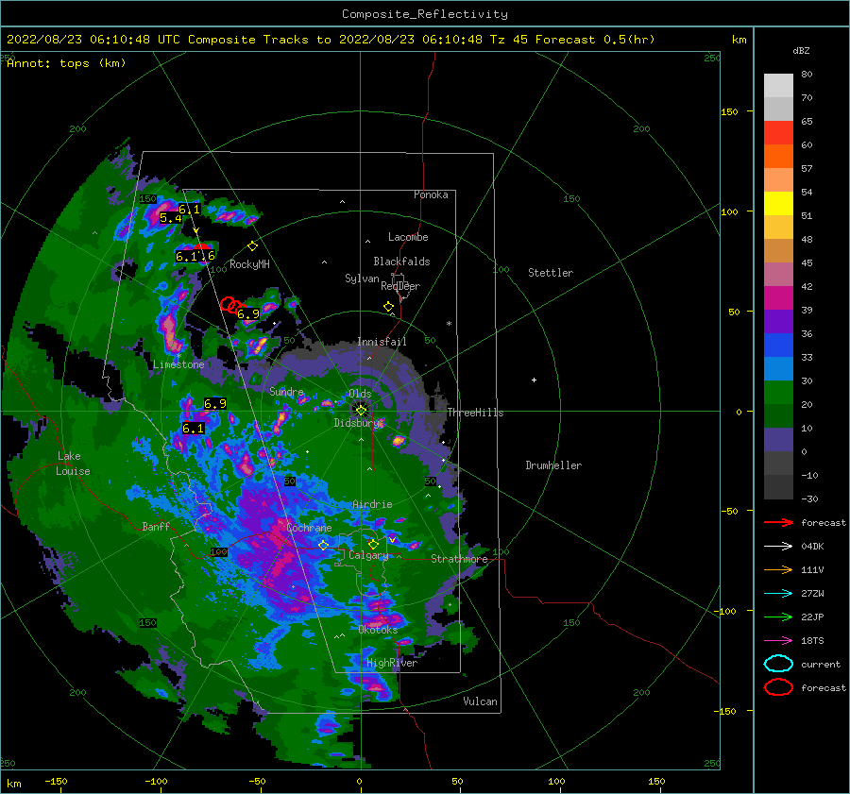Select the white swatch between 80 and 70 dBZ
850x794 pixels.
(778, 86)
